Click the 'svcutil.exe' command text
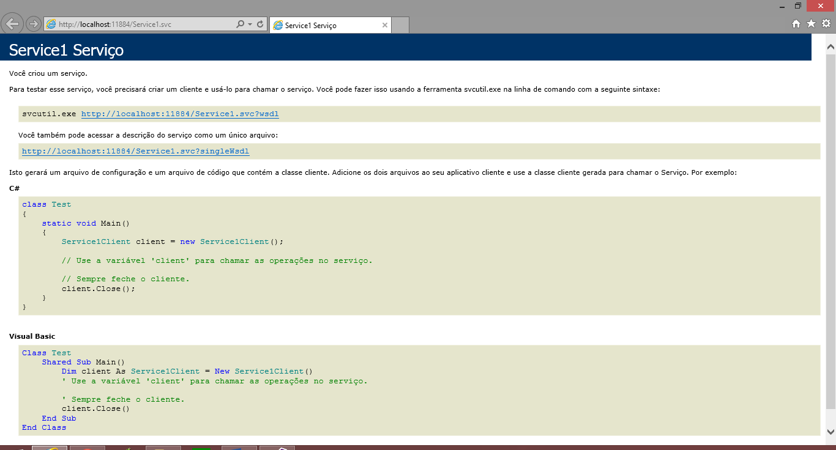The image size is (836, 450). click(49, 114)
